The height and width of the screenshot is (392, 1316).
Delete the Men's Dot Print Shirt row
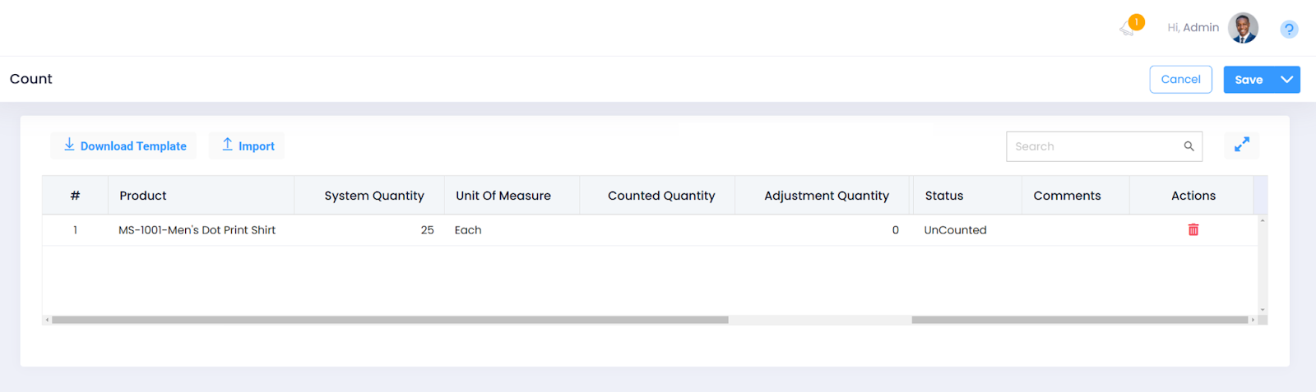1193,230
